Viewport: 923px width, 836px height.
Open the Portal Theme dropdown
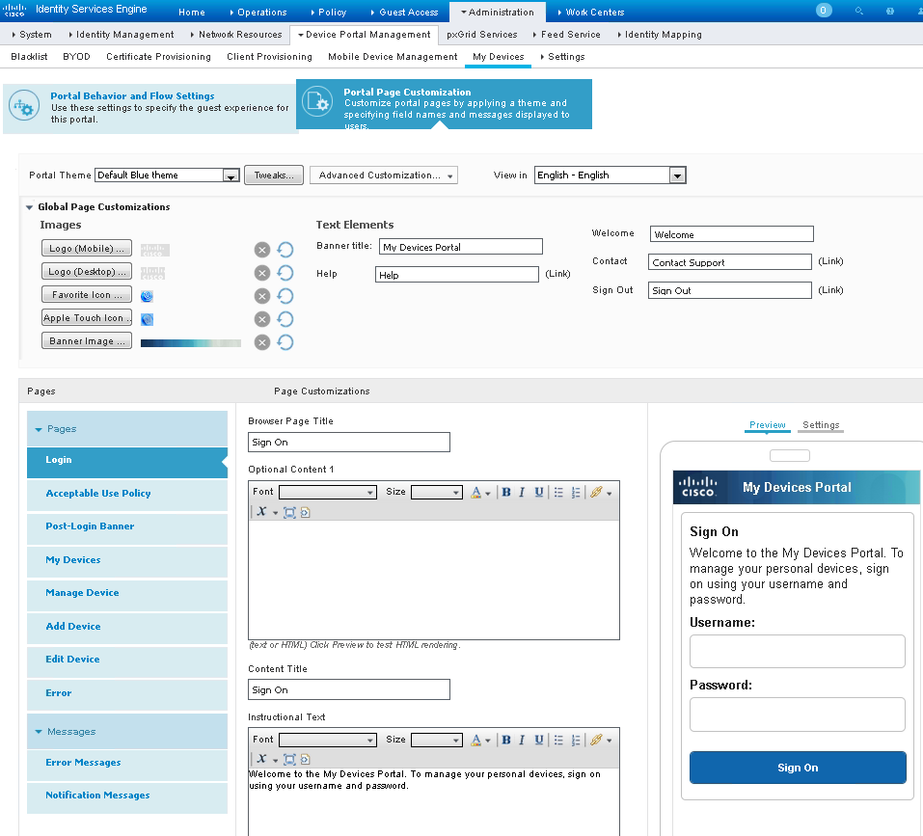(x=167, y=175)
